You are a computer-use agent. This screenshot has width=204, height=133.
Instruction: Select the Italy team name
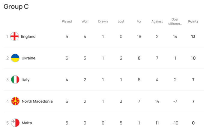[25, 80]
